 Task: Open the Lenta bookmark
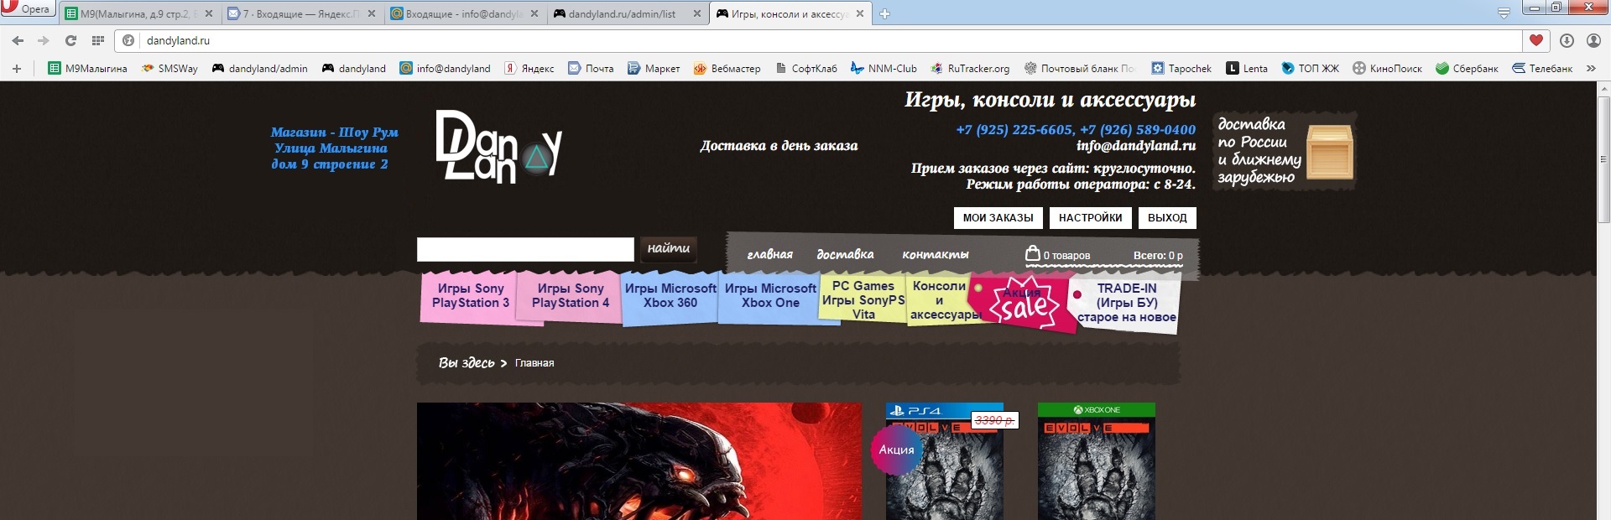coord(1247,68)
